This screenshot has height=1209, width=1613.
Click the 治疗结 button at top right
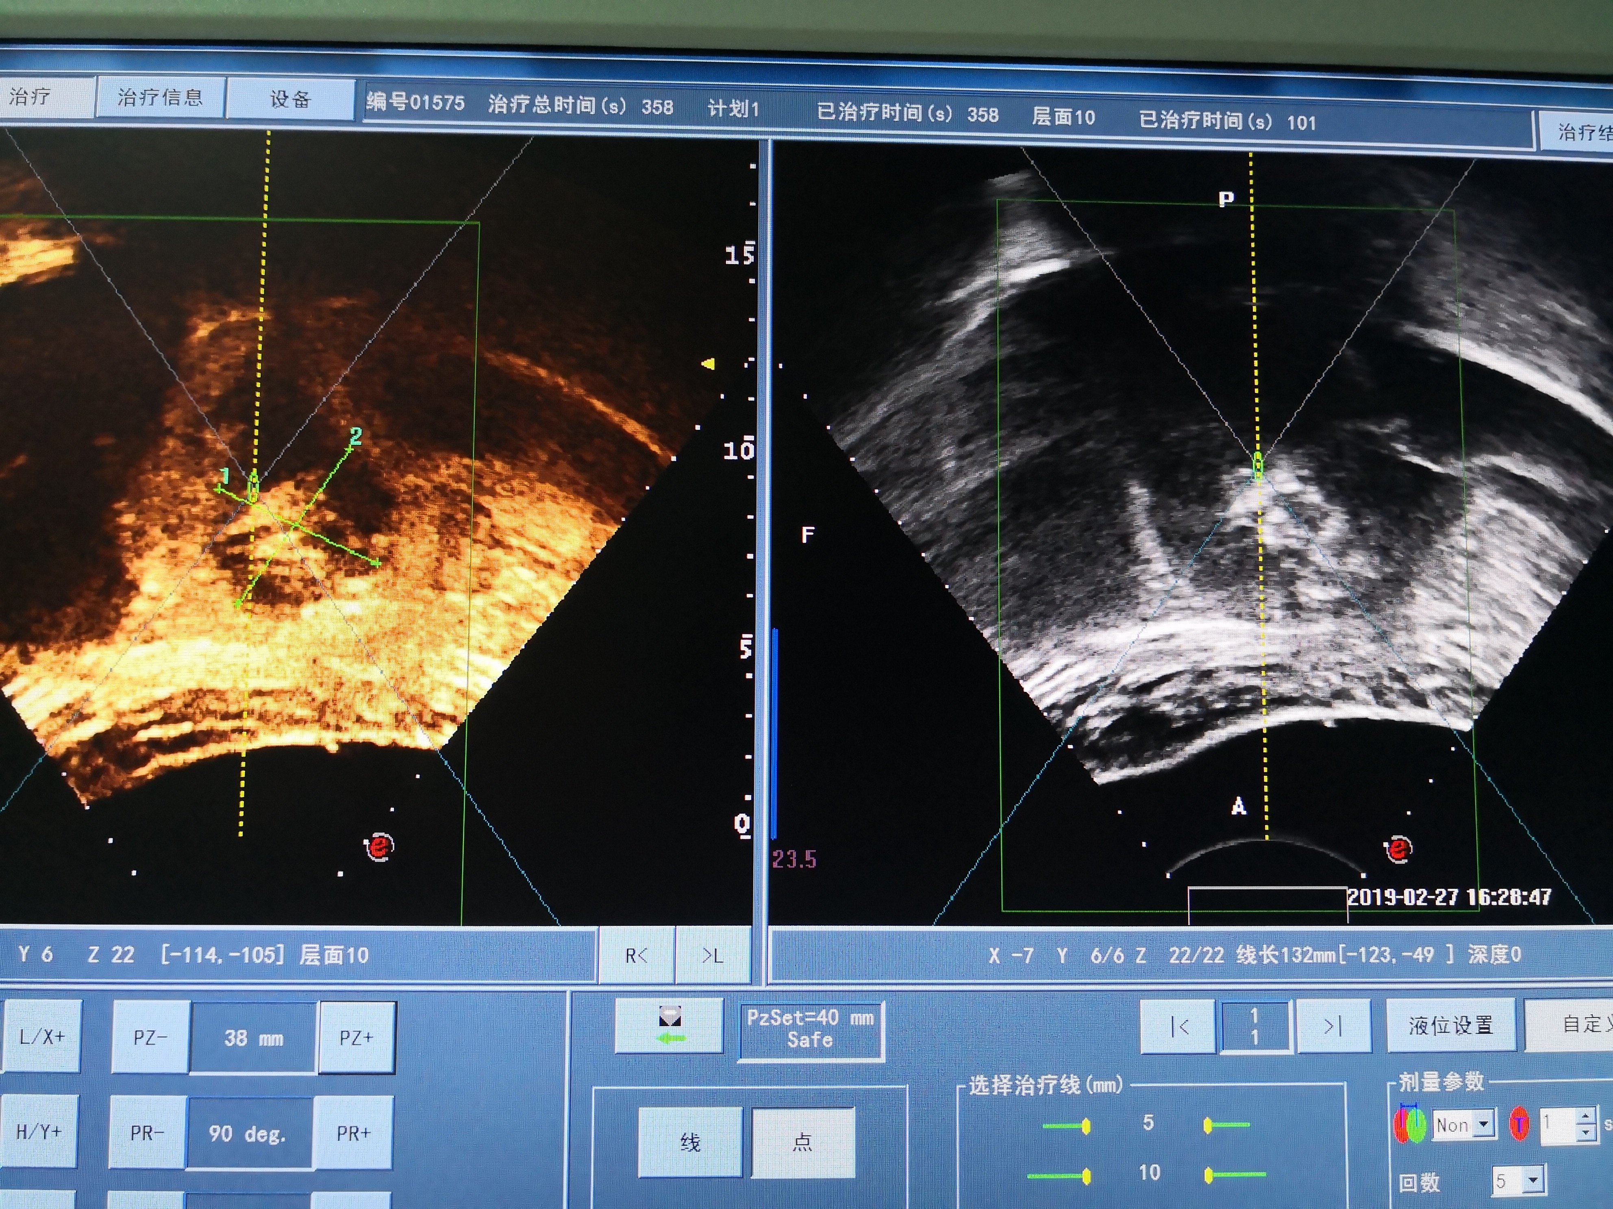point(1576,131)
